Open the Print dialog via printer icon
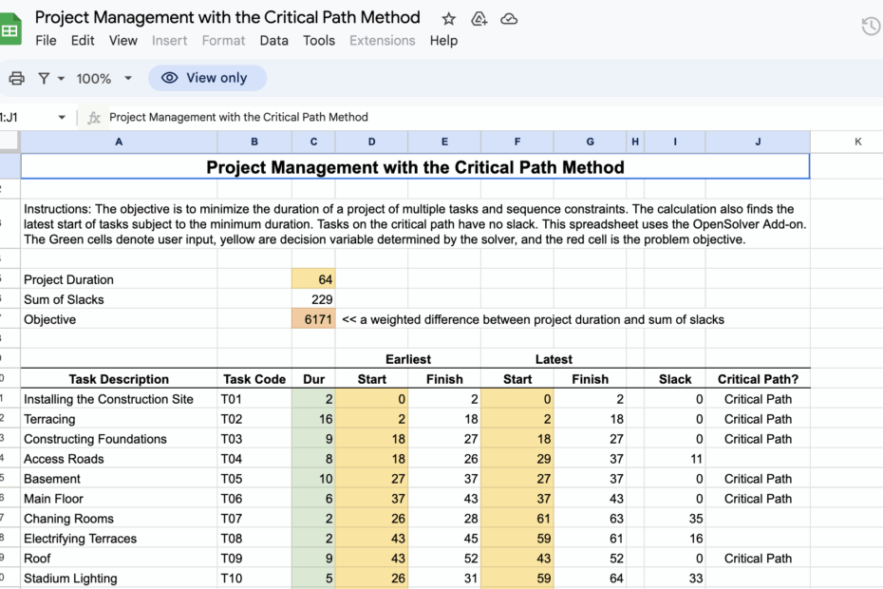Screen dimensions: 883x589 (x=16, y=78)
